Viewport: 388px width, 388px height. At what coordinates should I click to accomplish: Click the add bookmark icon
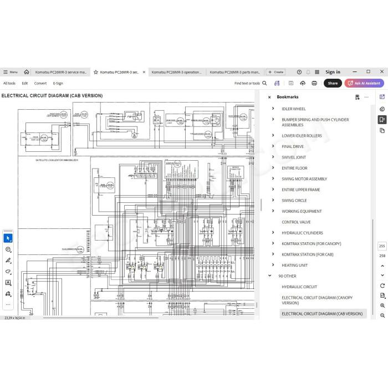coord(358,97)
